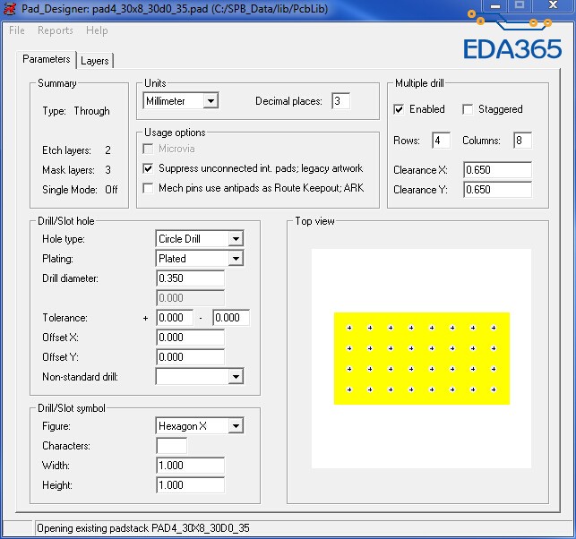576x539 pixels.
Task: Uncheck the Multiple drill Enabled checkbox
Action: [x=399, y=109]
